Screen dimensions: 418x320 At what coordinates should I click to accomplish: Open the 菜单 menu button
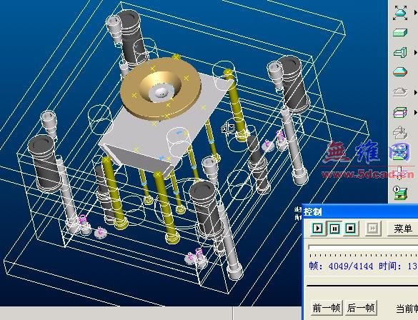tap(402, 229)
